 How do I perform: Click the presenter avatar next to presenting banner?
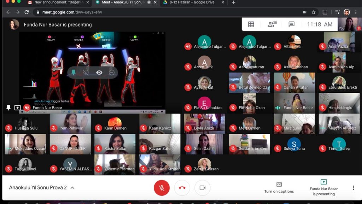click(x=14, y=24)
